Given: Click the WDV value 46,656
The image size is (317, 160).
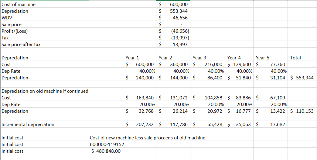Looking at the screenshot, I should (180, 18).
